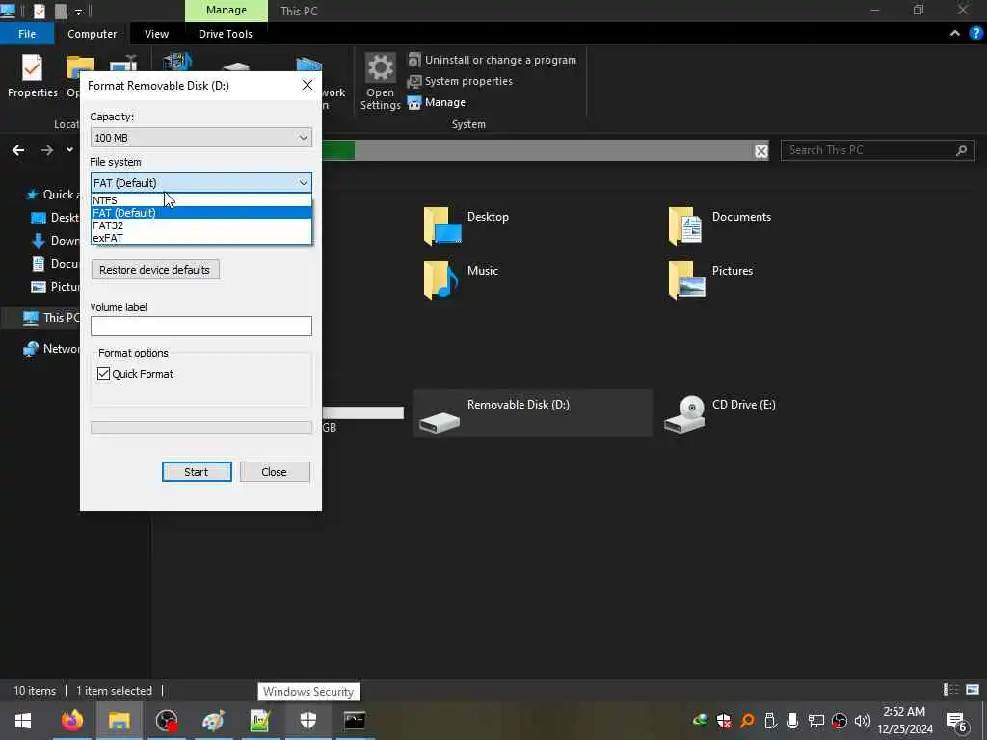This screenshot has width=987, height=740.
Task: Click the Close button in Format dialog
Action: pos(275,472)
